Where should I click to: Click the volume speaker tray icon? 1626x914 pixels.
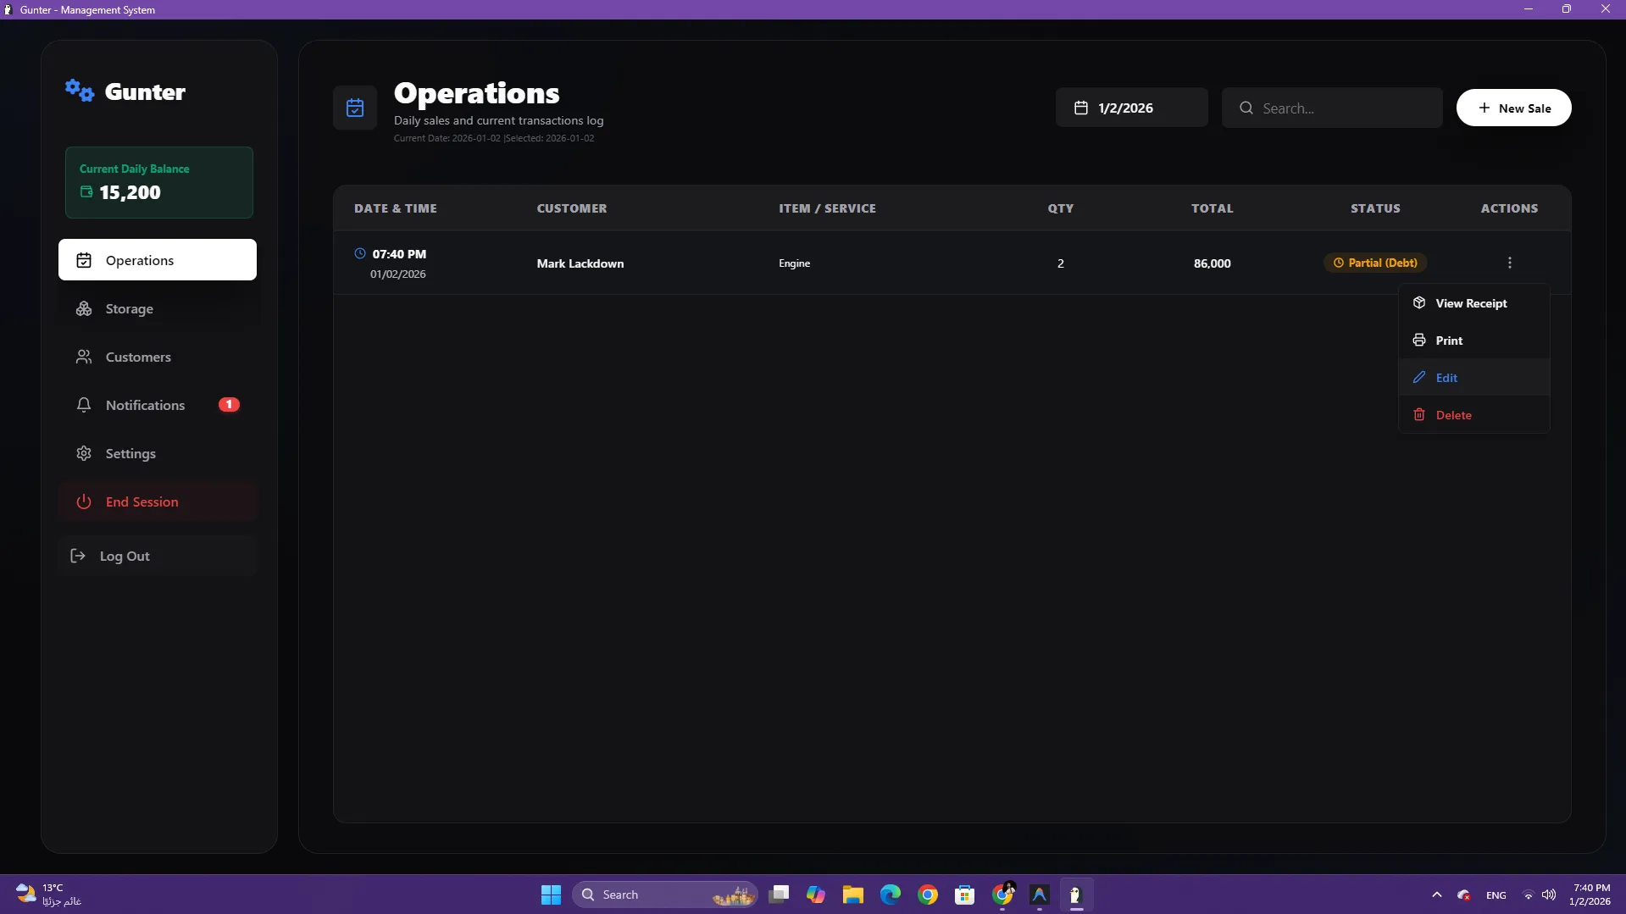(x=1549, y=895)
